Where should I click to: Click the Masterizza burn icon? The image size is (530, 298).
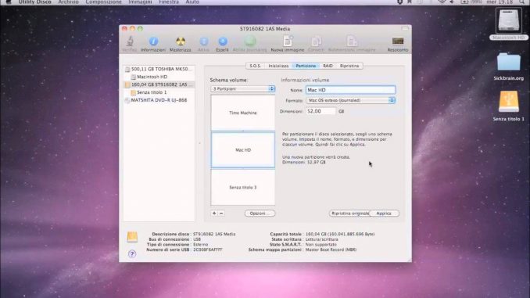click(180, 41)
